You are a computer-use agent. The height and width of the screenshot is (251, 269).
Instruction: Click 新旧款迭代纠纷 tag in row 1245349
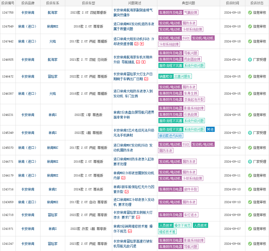[x=171, y=136]
